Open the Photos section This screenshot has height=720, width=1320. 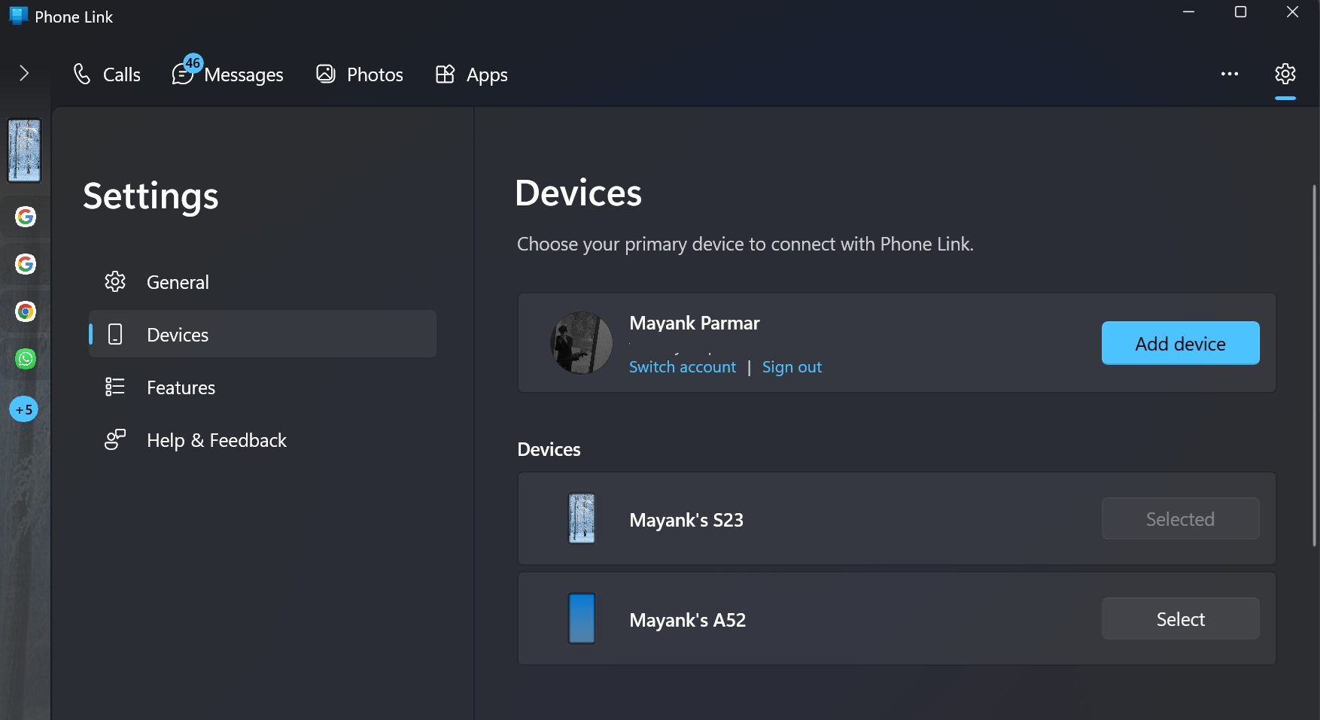click(x=359, y=74)
